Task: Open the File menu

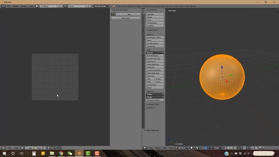Action: coord(9,6)
